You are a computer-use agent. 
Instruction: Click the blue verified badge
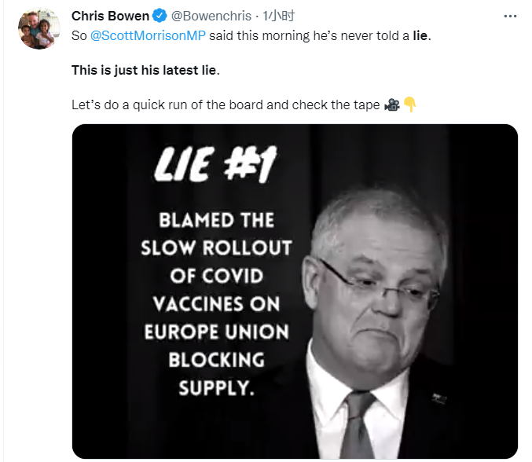pos(159,16)
